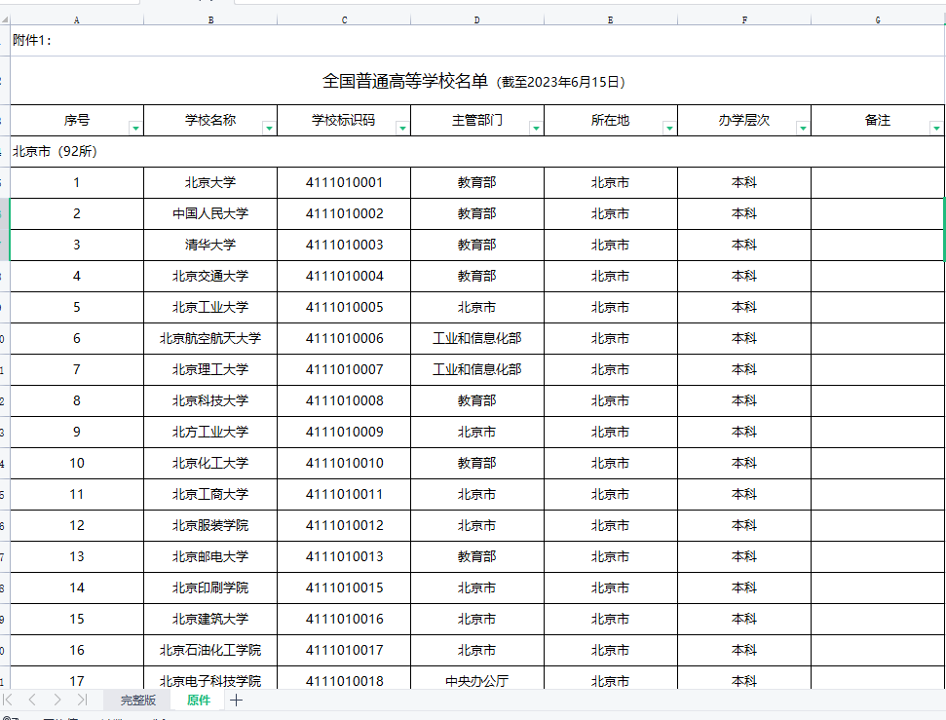Open filter dropdown for 办学层次 column

click(803, 128)
